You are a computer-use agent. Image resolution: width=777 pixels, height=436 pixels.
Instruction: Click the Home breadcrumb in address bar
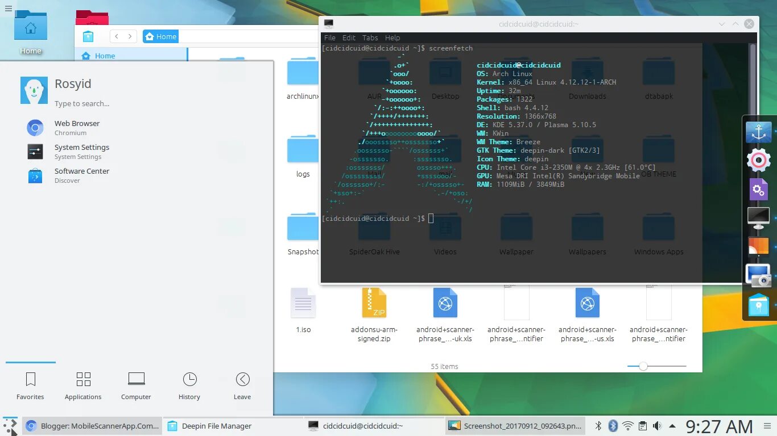click(161, 36)
